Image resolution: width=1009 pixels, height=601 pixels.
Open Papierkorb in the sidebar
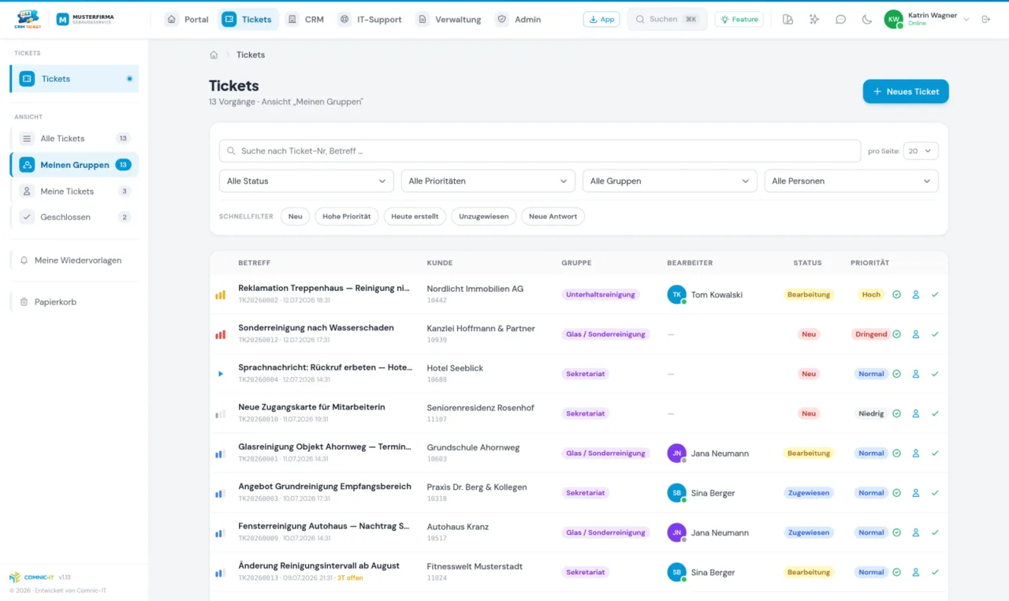pyautogui.click(x=74, y=302)
